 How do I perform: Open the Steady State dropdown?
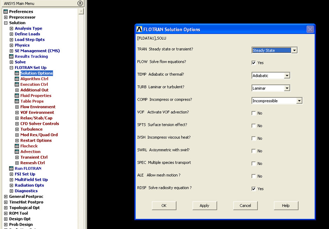[294, 50]
